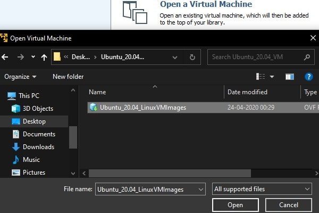Open Downloads in the navigation pane

pyautogui.click(x=38, y=147)
